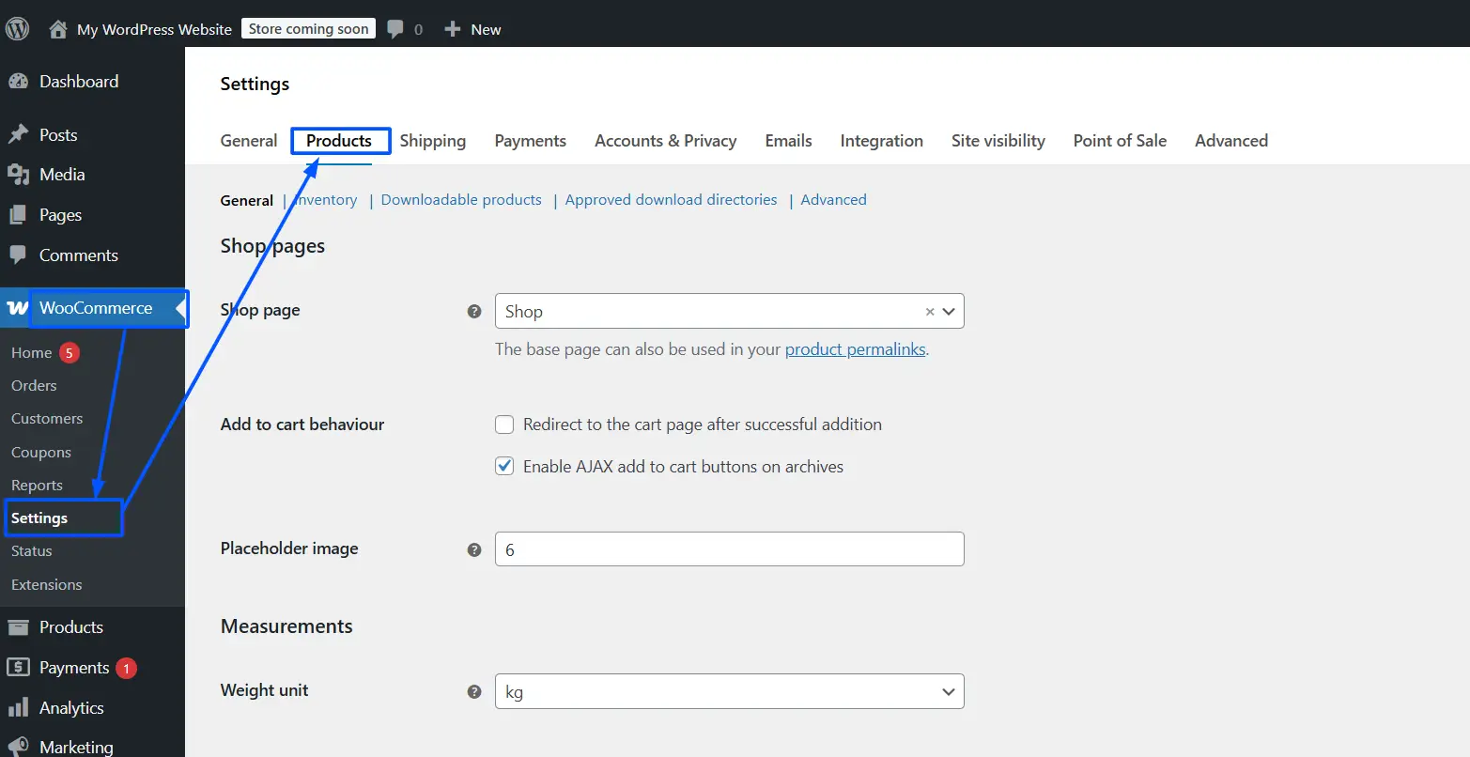
Task: Open the Status submenu item
Action: coord(31,551)
